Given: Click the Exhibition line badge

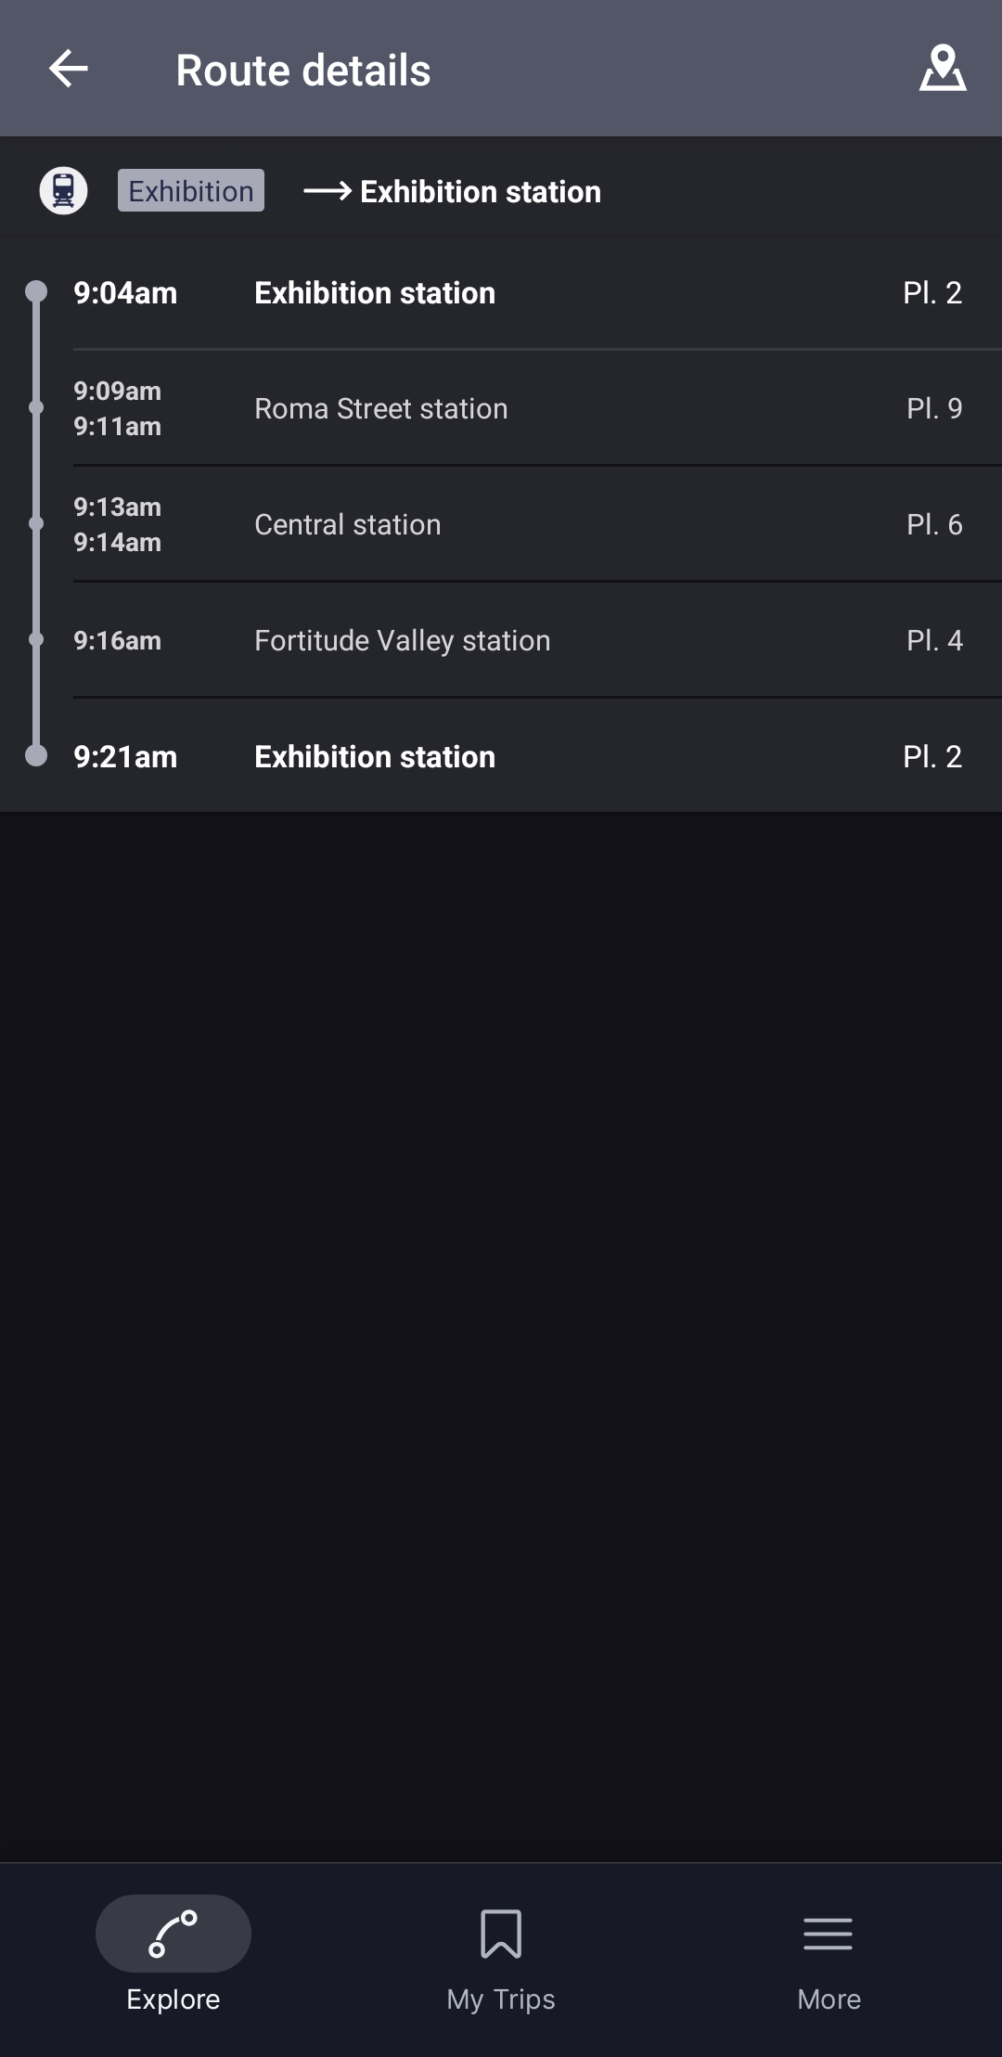Looking at the screenshot, I should click(x=191, y=191).
